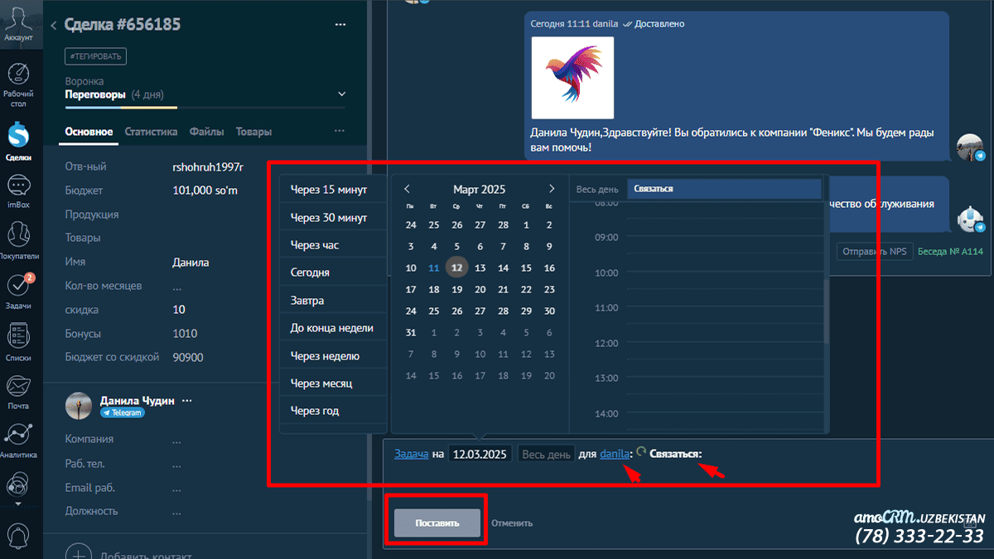Pick March 12 in the calendar
Viewport: 994px width, 559px height.
pos(456,267)
